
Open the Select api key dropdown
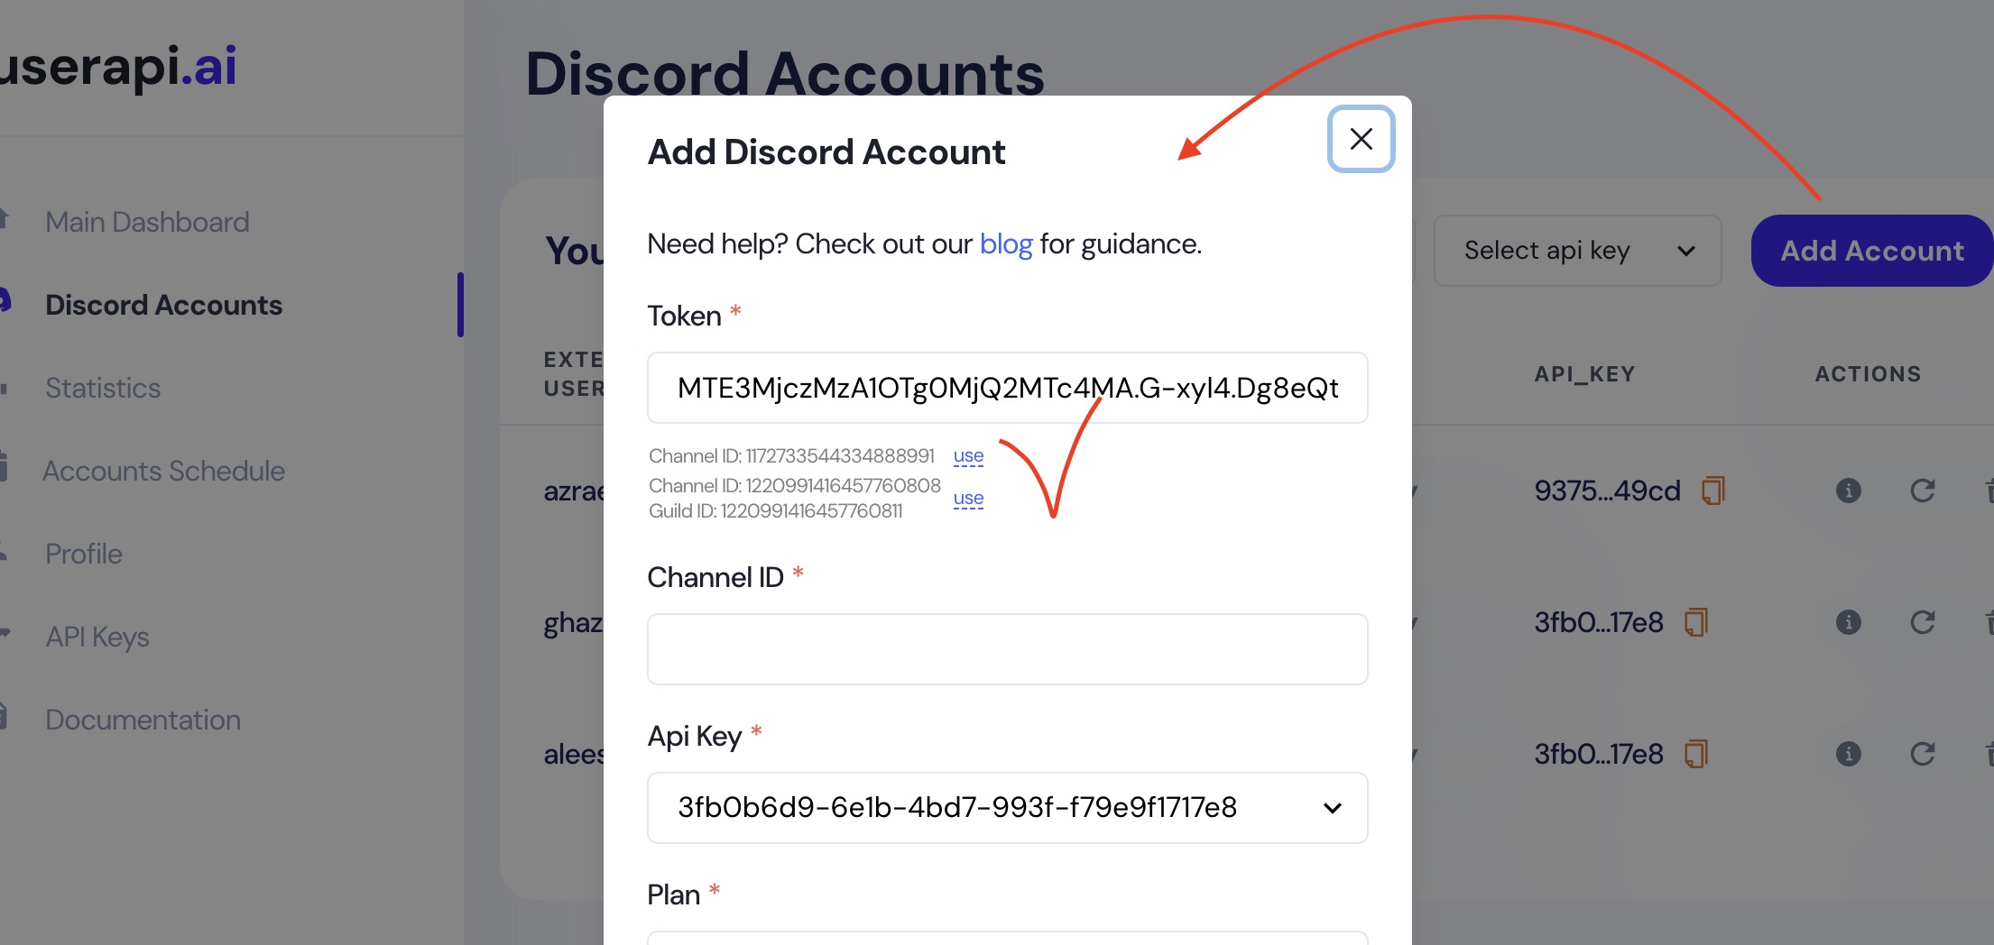point(1577,250)
